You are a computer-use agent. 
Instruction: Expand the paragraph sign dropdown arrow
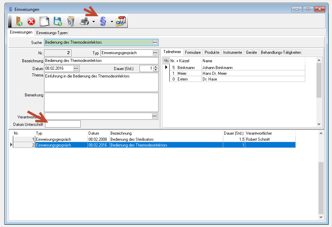pyautogui.click(x=112, y=22)
